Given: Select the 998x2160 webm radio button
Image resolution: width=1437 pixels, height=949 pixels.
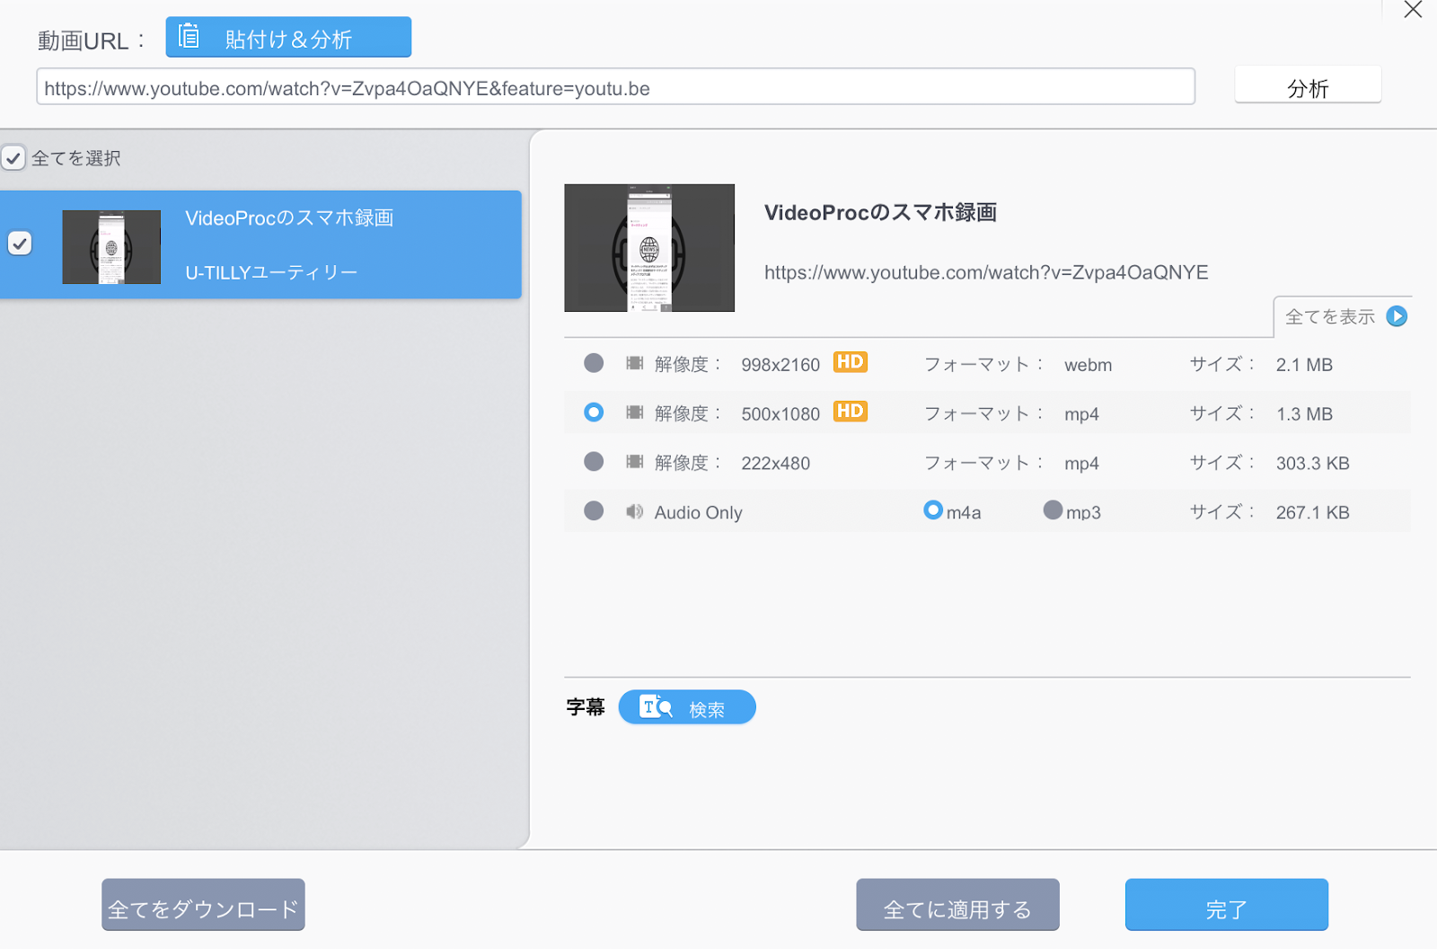Looking at the screenshot, I should (x=594, y=363).
